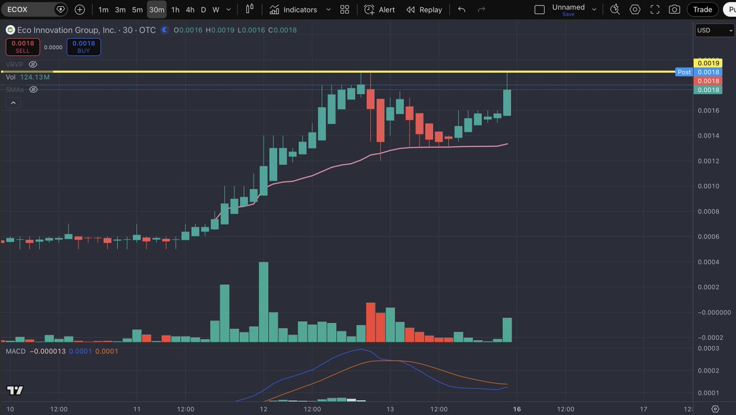Image resolution: width=736 pixels, height=415 pixels.
Task: Click the Eco Innovation Group, Inc. title
Action: point(67,30)
